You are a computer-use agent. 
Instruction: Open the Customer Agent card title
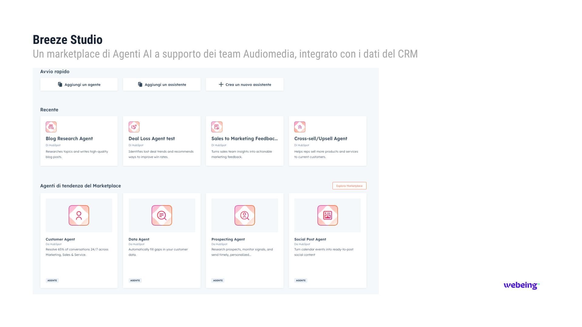coord(60,239)
